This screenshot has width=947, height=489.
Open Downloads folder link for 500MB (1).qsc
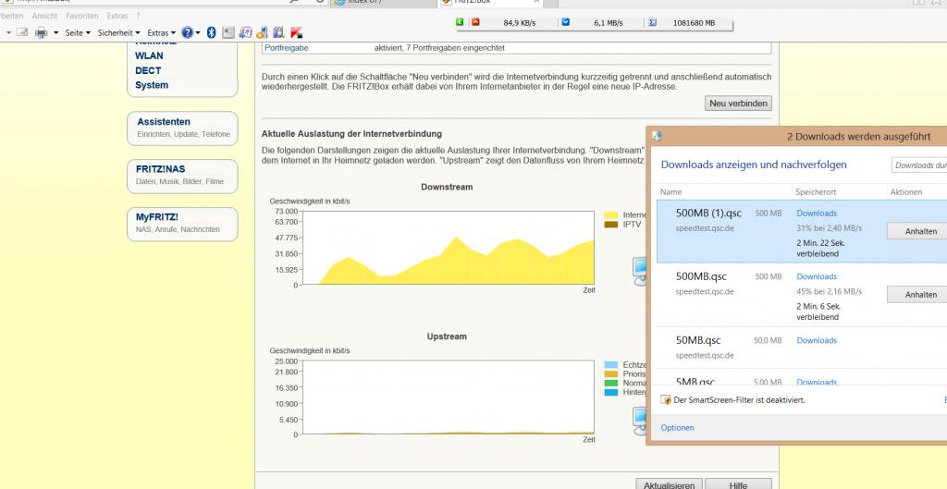tap(817, 214)
